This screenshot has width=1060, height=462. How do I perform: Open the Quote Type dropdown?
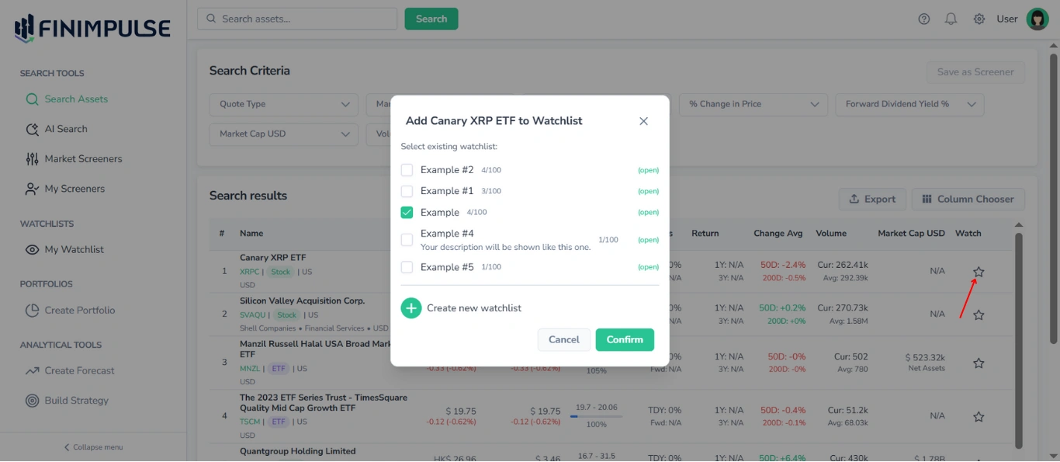tap(283, 104)
